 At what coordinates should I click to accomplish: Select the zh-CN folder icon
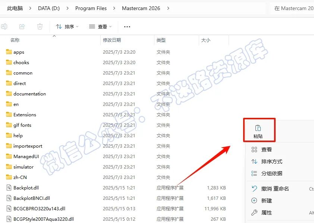click(x=9, y=177)
